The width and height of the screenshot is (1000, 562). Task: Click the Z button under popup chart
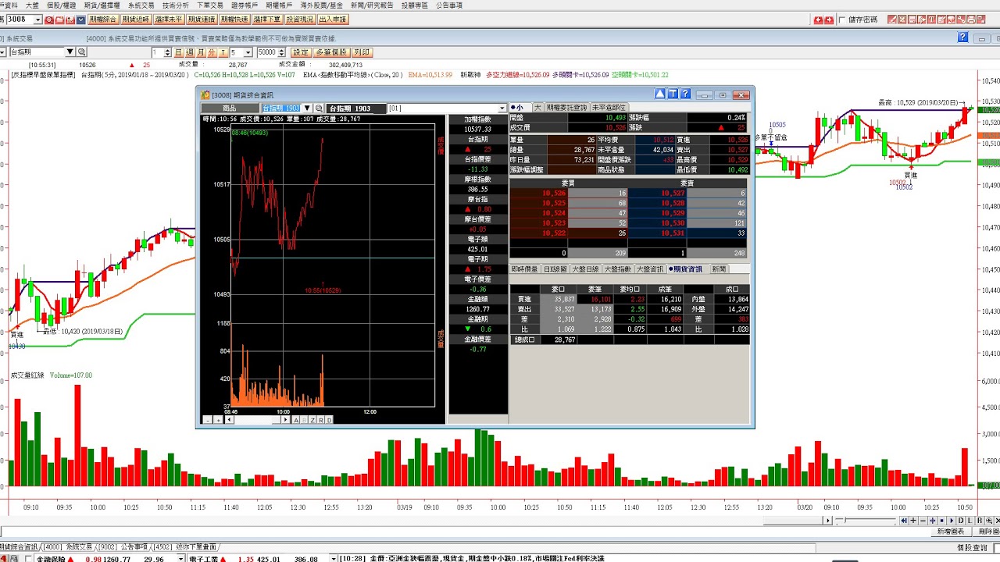[x=312, y=420]
